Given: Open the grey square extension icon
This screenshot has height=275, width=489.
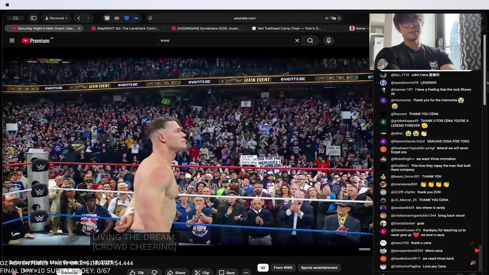Looking at the screenshot, I should coord(107,18).
